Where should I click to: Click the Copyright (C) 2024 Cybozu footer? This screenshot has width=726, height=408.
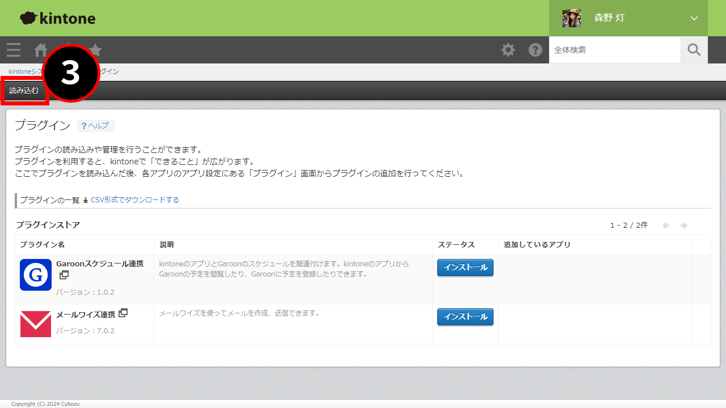pos(45,404)
